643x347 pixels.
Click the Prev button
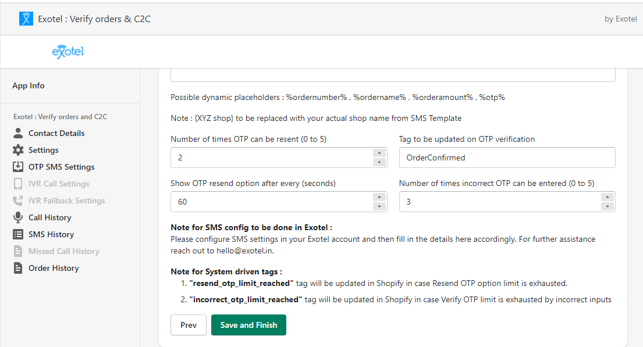tap(188, 325)
